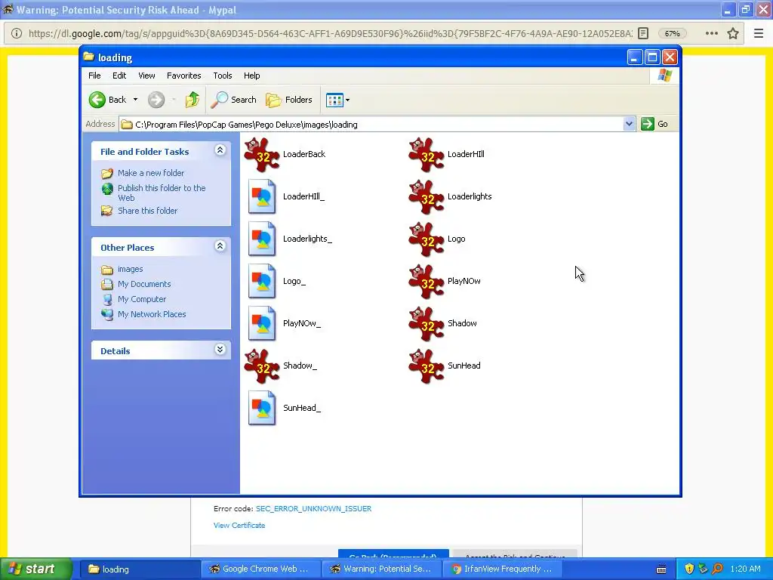This screenshot has height=580, width=773.
Task: Expand the Details panel
Action: click(x=220, y=350)
